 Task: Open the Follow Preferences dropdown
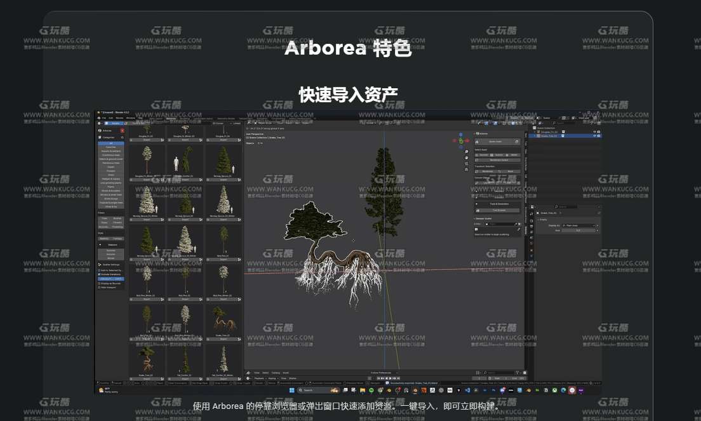tap(384, 372)
